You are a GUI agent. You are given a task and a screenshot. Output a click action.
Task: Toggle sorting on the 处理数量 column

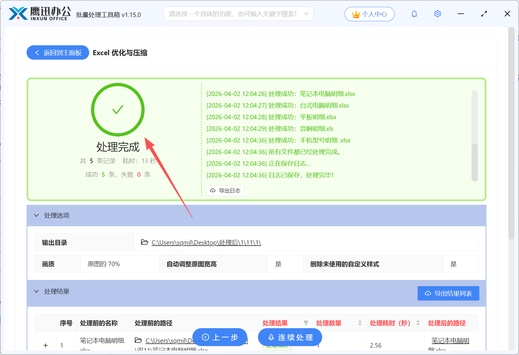(x=359, y=323)
